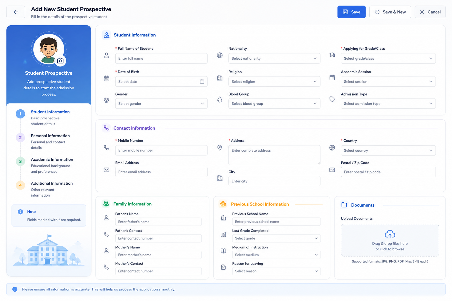Click envelope icon beside Email Address
The image size is (452, 301).
pos(107,170)
